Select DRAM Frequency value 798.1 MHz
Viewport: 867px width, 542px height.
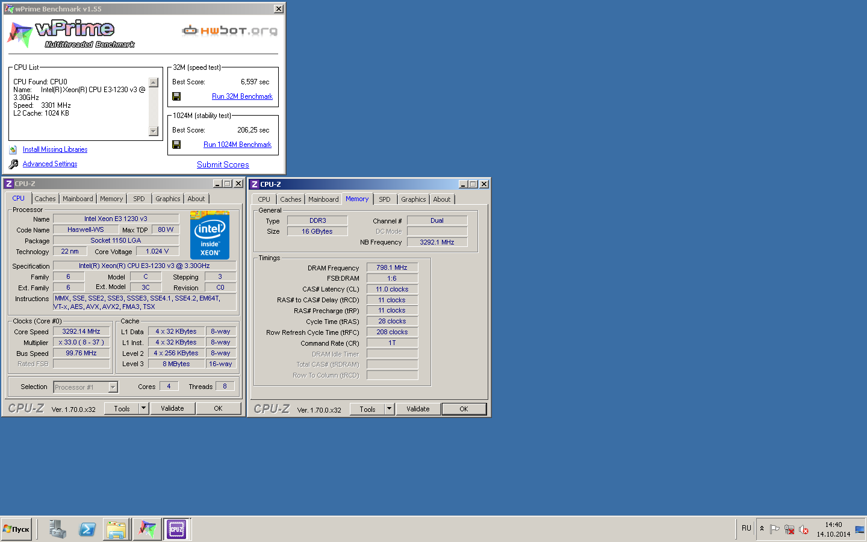pyautogui.click(x=392, y=267)
